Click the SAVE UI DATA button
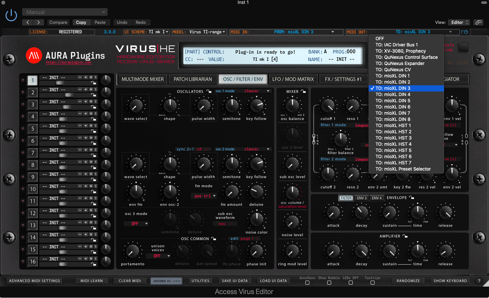 click(x=235, y=281)
